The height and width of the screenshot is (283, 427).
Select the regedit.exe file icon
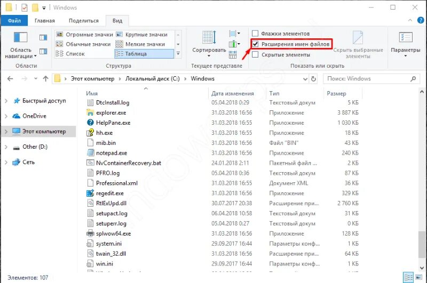[90, 193]
